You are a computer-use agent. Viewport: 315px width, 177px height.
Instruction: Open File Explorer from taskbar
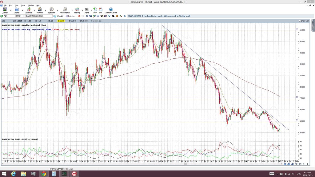pos(23,174)
